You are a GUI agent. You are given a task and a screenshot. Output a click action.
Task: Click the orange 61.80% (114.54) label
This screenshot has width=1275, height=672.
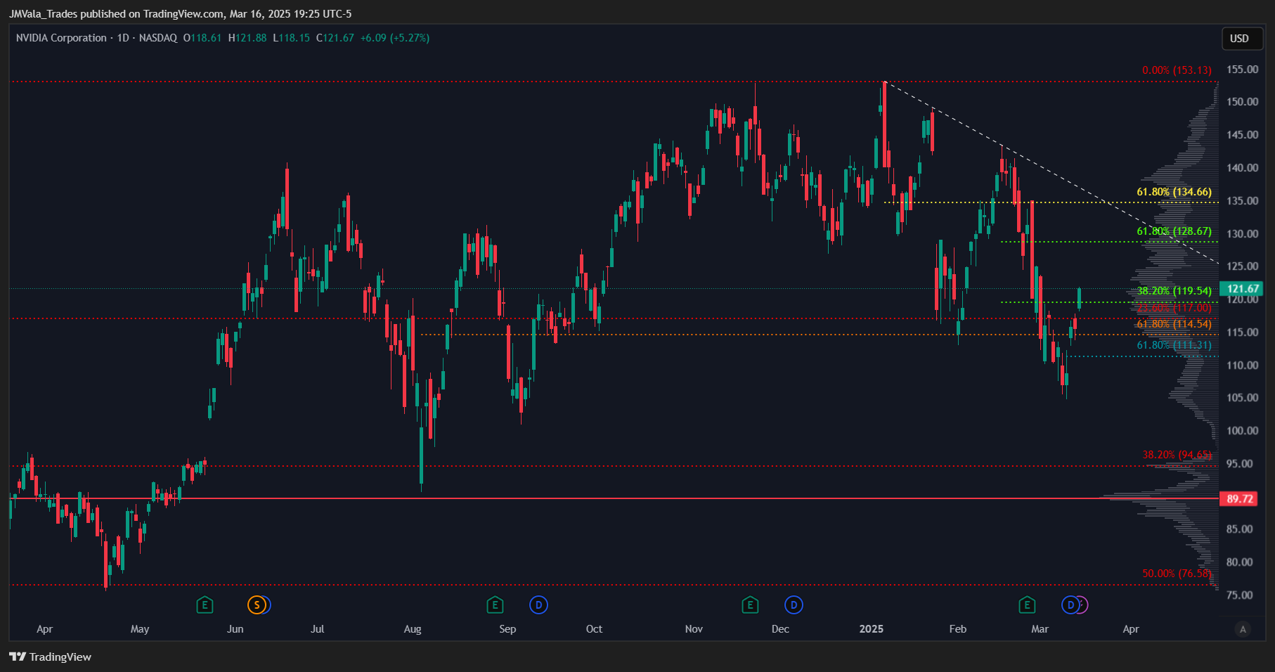pos(1174,324)
